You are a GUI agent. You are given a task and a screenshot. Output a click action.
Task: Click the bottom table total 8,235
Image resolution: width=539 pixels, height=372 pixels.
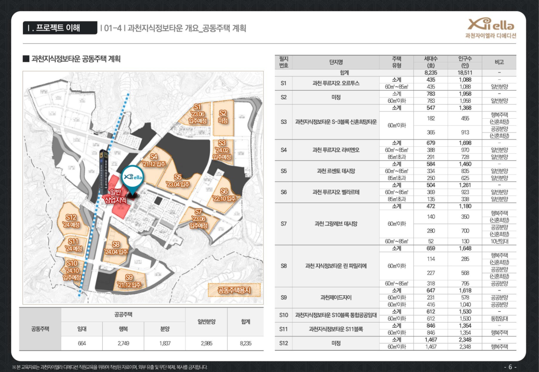[245, 343]
